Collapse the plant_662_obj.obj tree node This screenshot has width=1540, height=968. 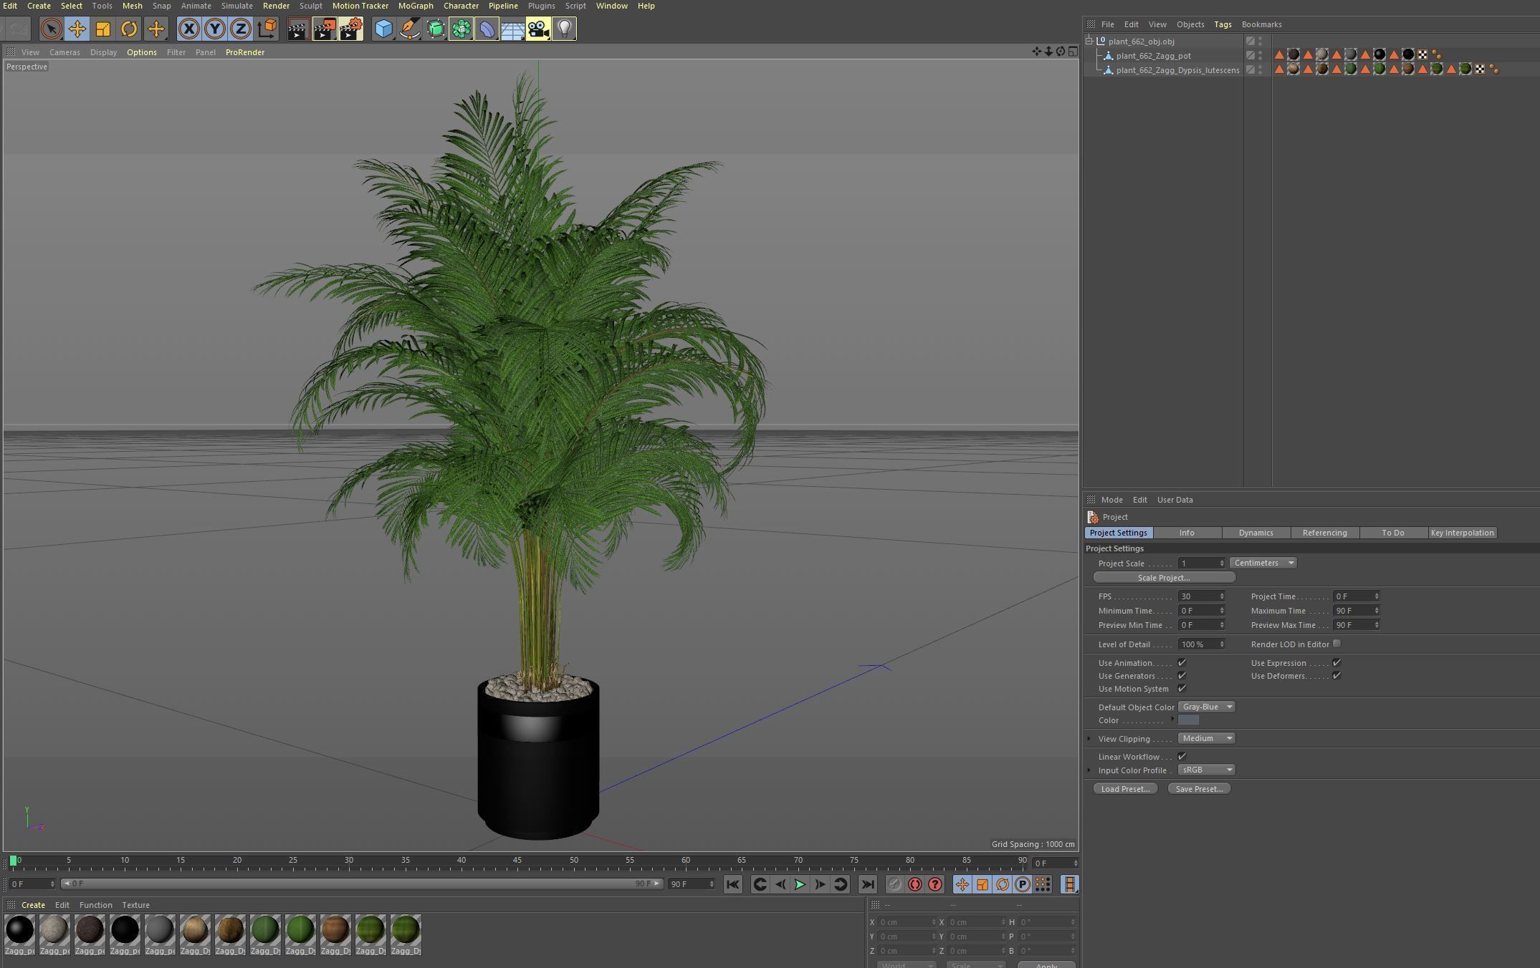point(1089,41)
